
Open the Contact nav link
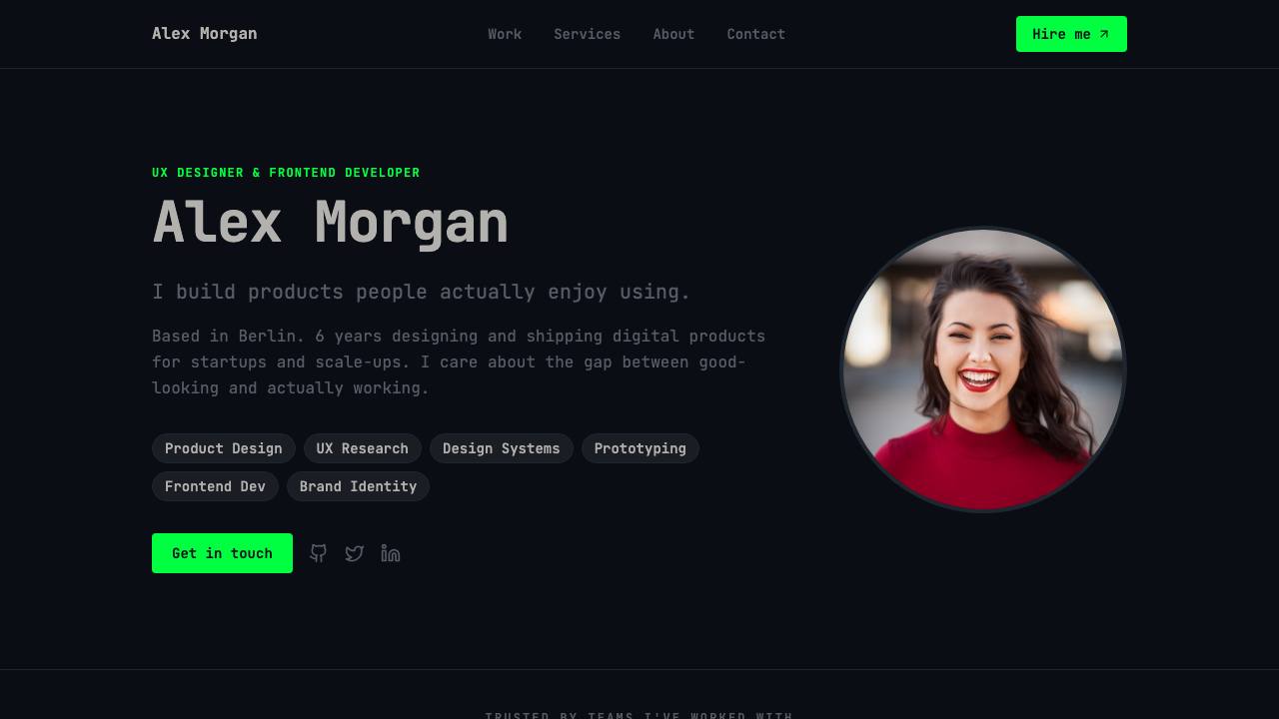(x=756, y=34)
